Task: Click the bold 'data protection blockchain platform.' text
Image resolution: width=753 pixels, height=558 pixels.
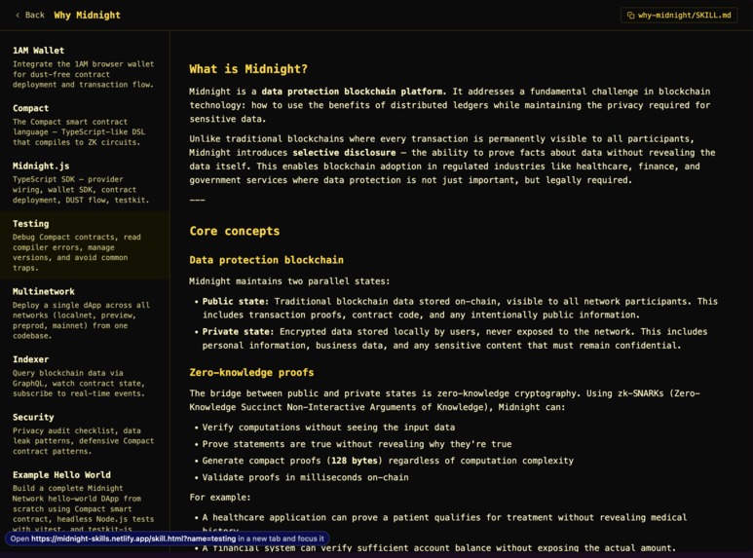Action: [x=354, y=92]
